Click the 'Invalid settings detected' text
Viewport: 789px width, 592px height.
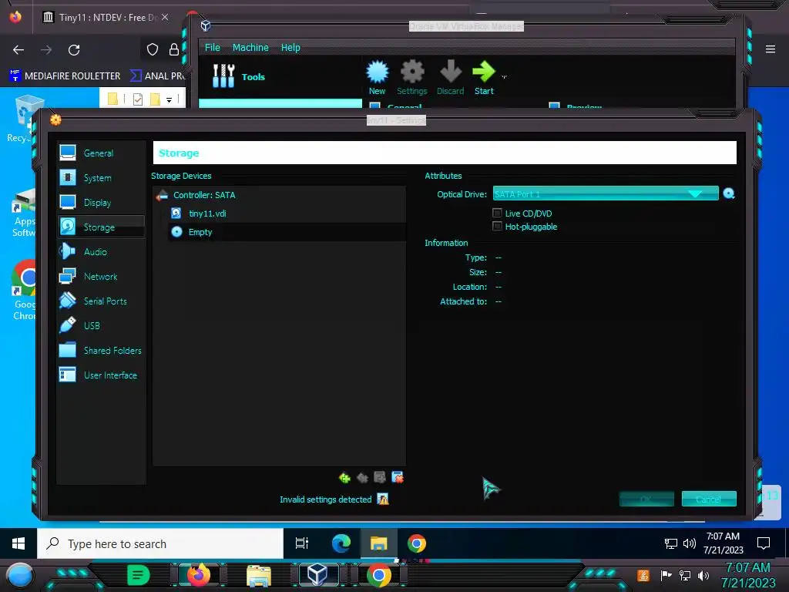click(326, 499)
